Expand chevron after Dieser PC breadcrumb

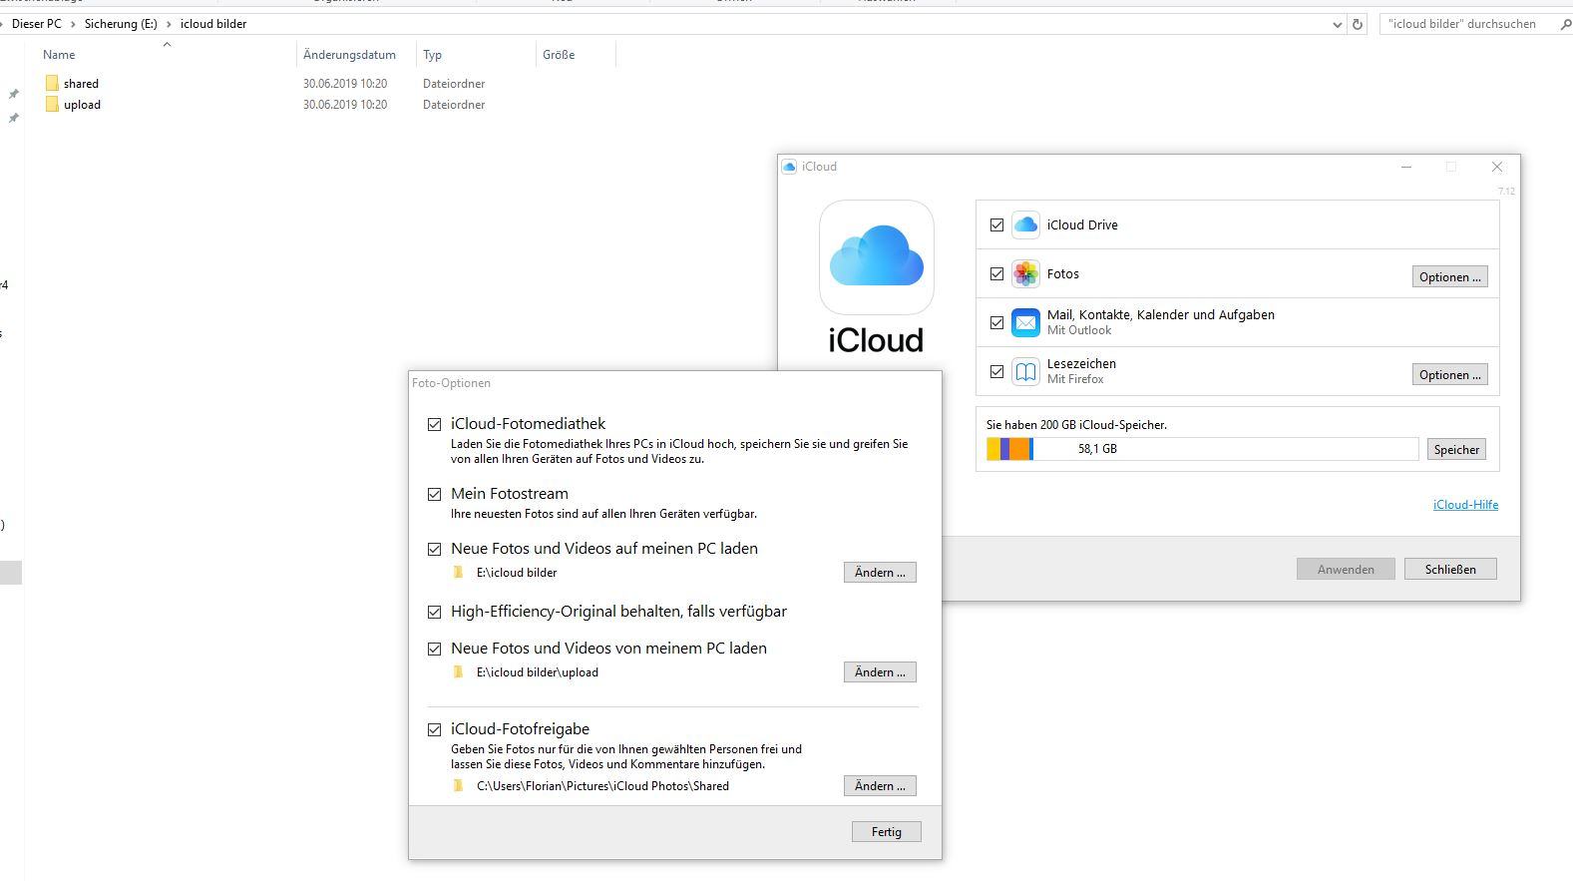[x=73, y=24]
